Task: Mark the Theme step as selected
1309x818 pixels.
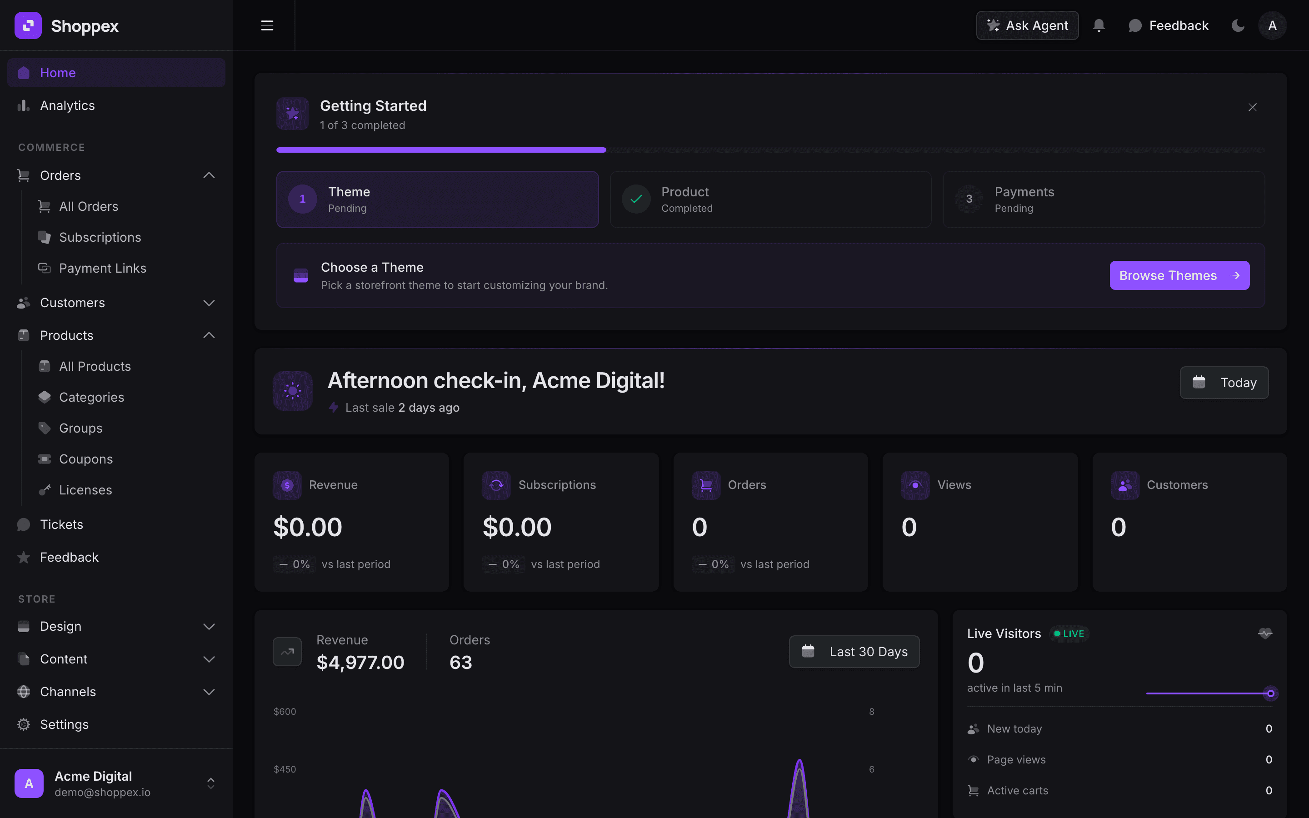Action: tap(437, 199)
